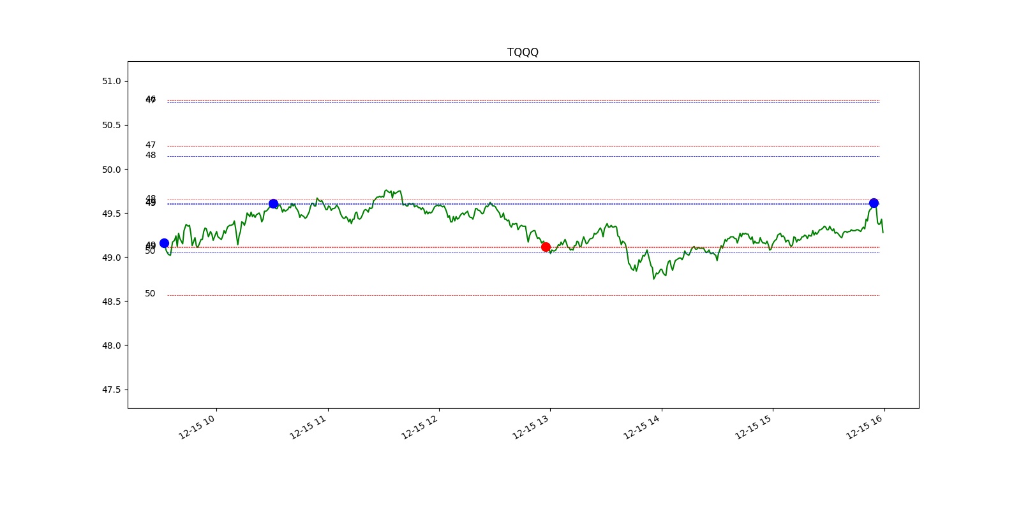Click the 50.0 y-axis tick label
The width and height of the screenshot is (1021, 510).
[x=111, y=170]
